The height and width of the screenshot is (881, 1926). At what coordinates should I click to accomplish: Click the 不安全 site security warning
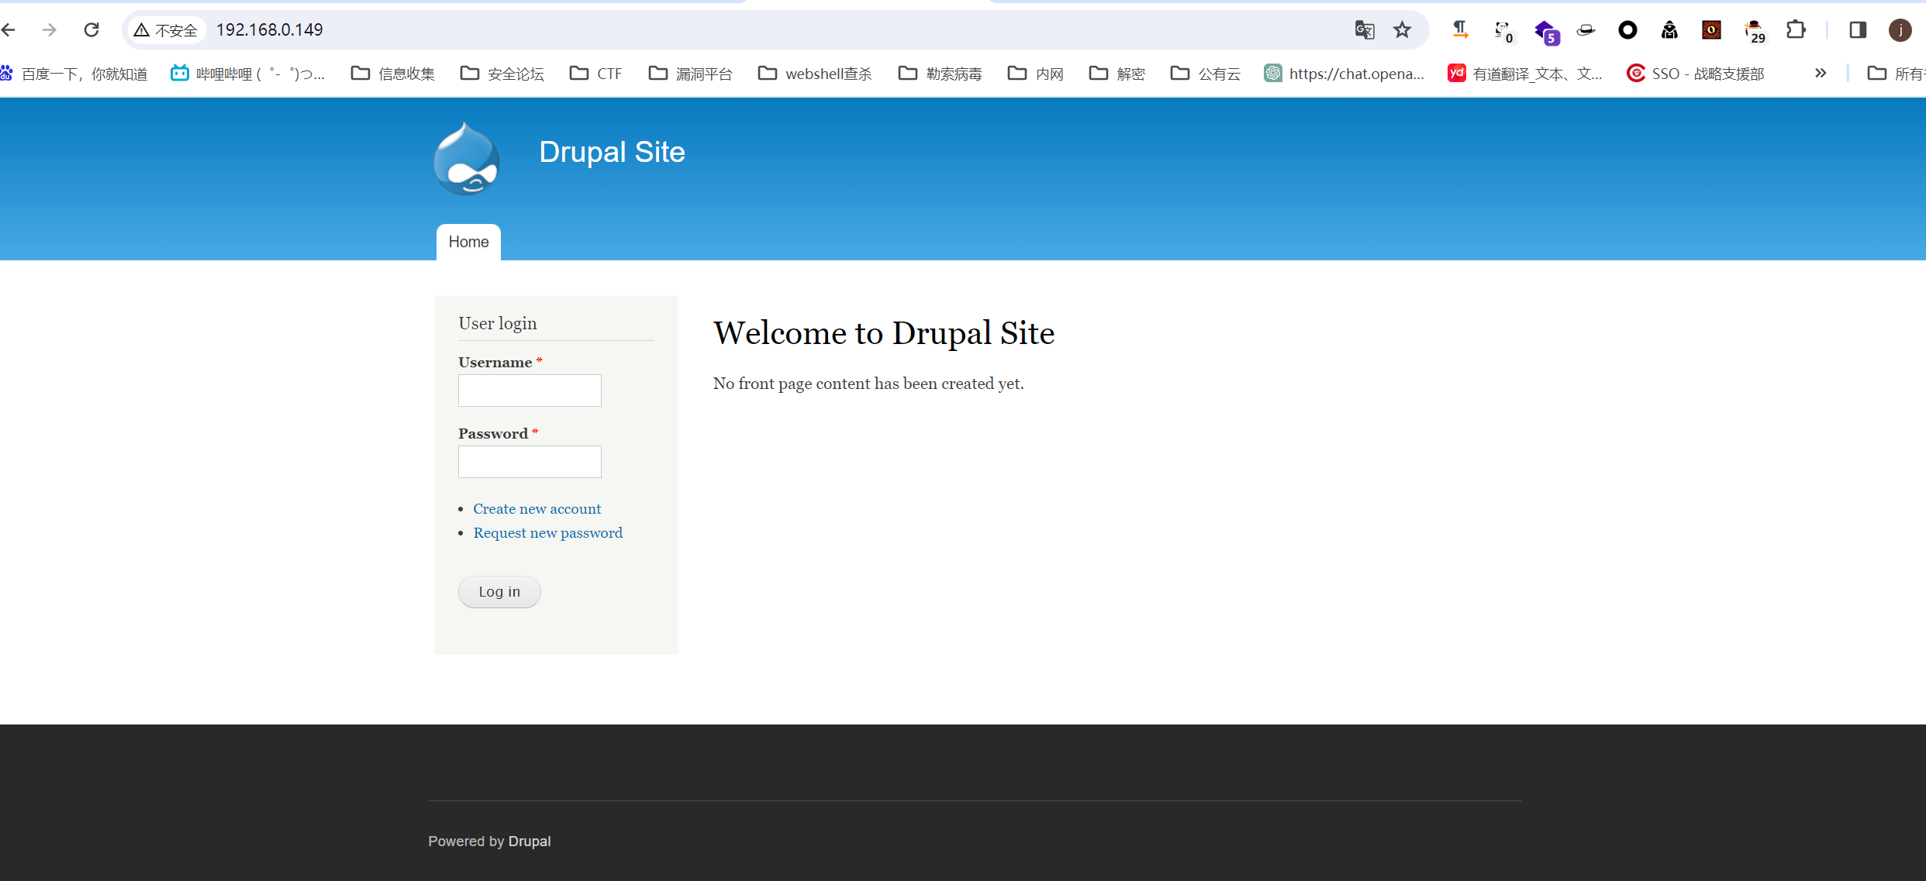(166, 29)
